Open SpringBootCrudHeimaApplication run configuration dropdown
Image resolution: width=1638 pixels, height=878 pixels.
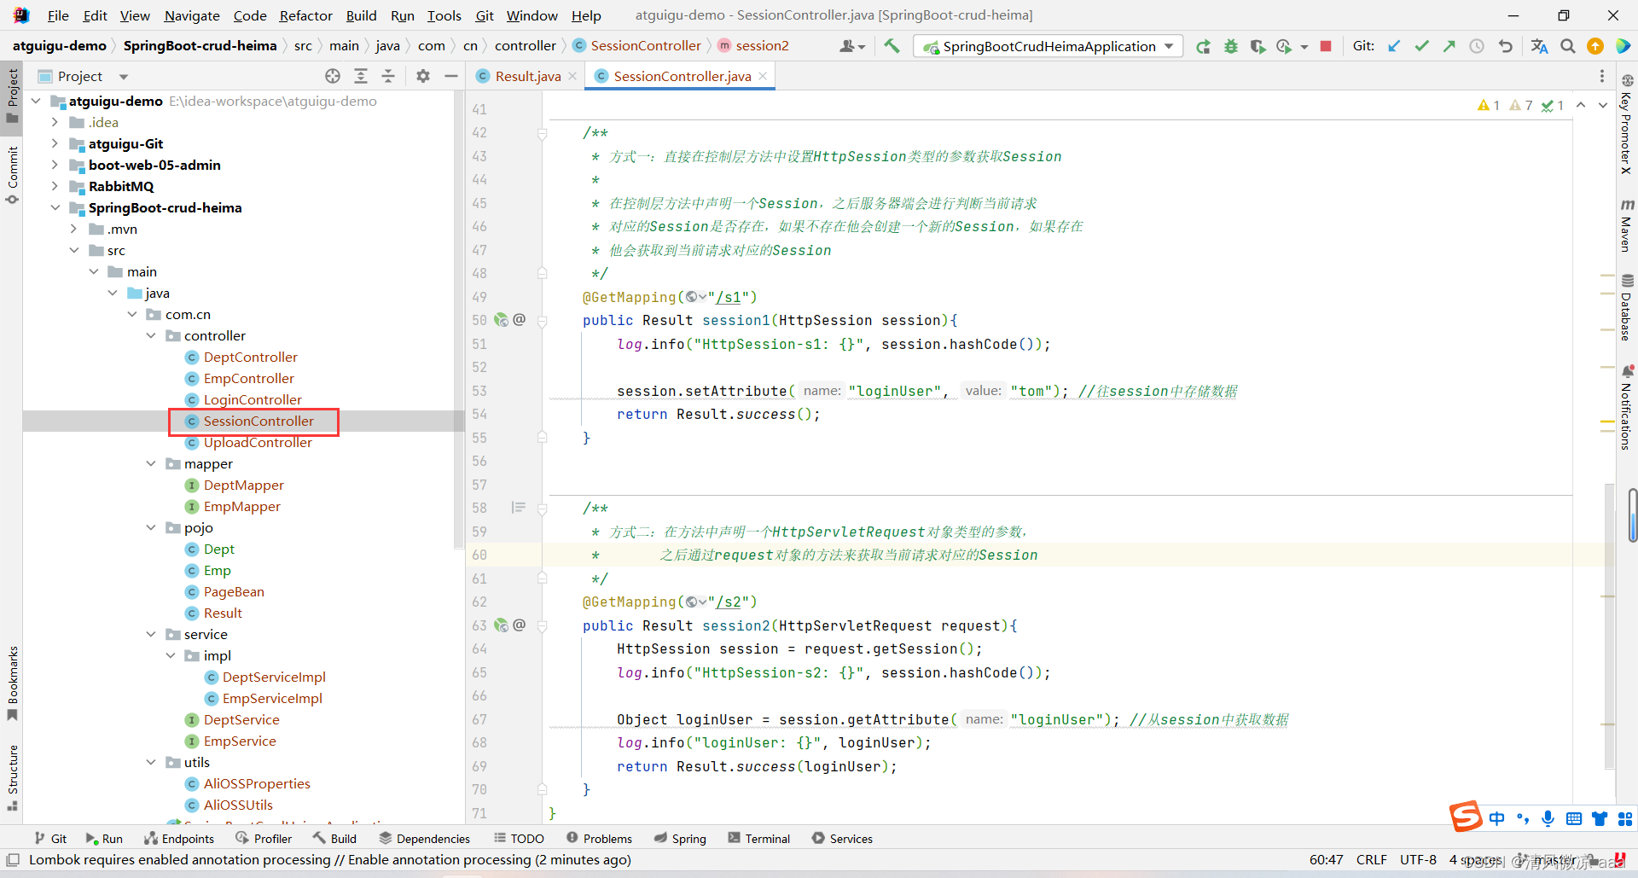pyautogui.click(x=1048, y=46)
